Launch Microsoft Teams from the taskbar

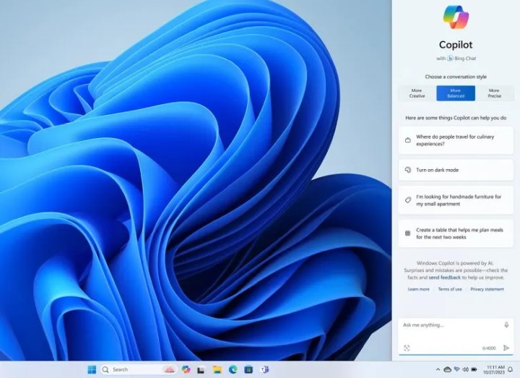(264, 369)
